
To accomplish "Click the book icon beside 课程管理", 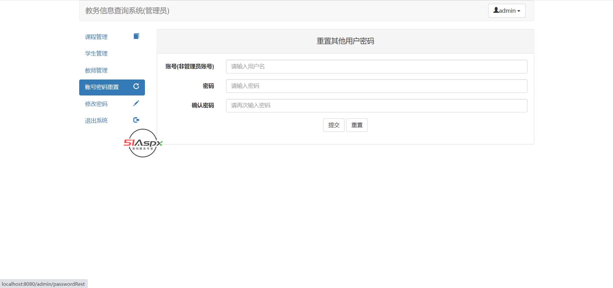I will [136, 36].
